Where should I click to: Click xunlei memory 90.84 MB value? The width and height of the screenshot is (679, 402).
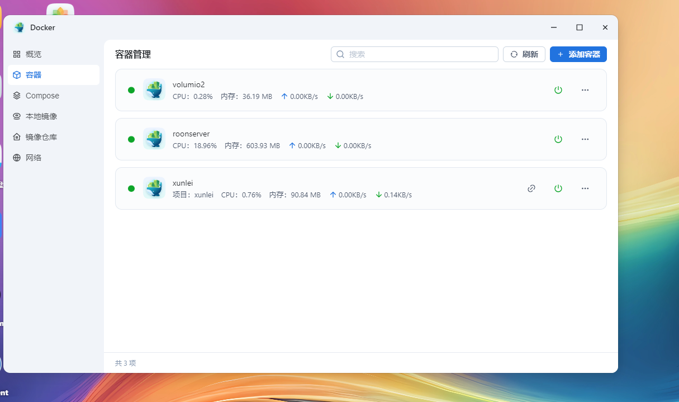pos(295,195)
